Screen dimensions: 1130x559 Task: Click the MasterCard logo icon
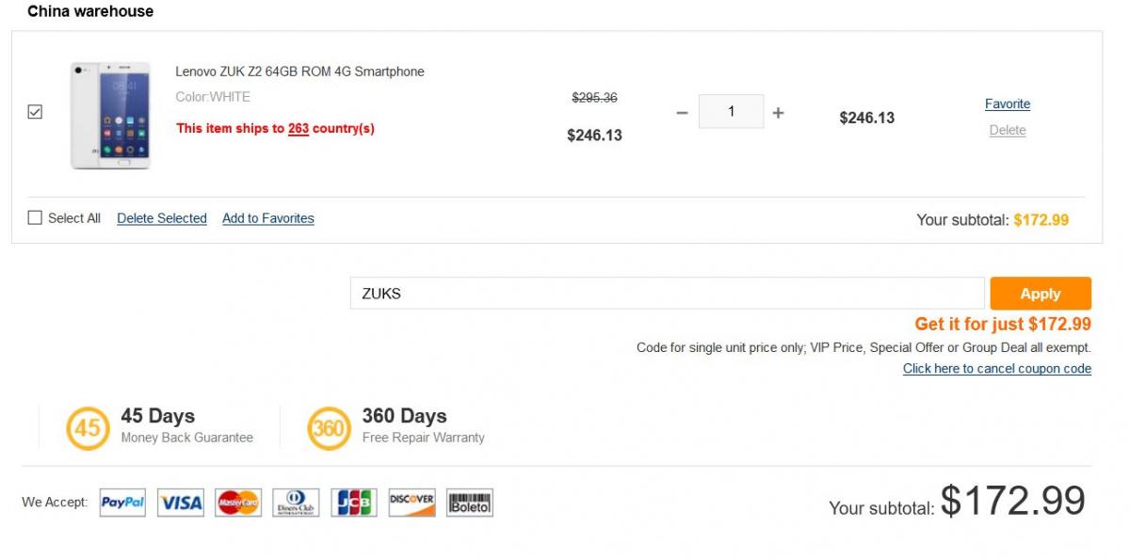coord(238,503)
